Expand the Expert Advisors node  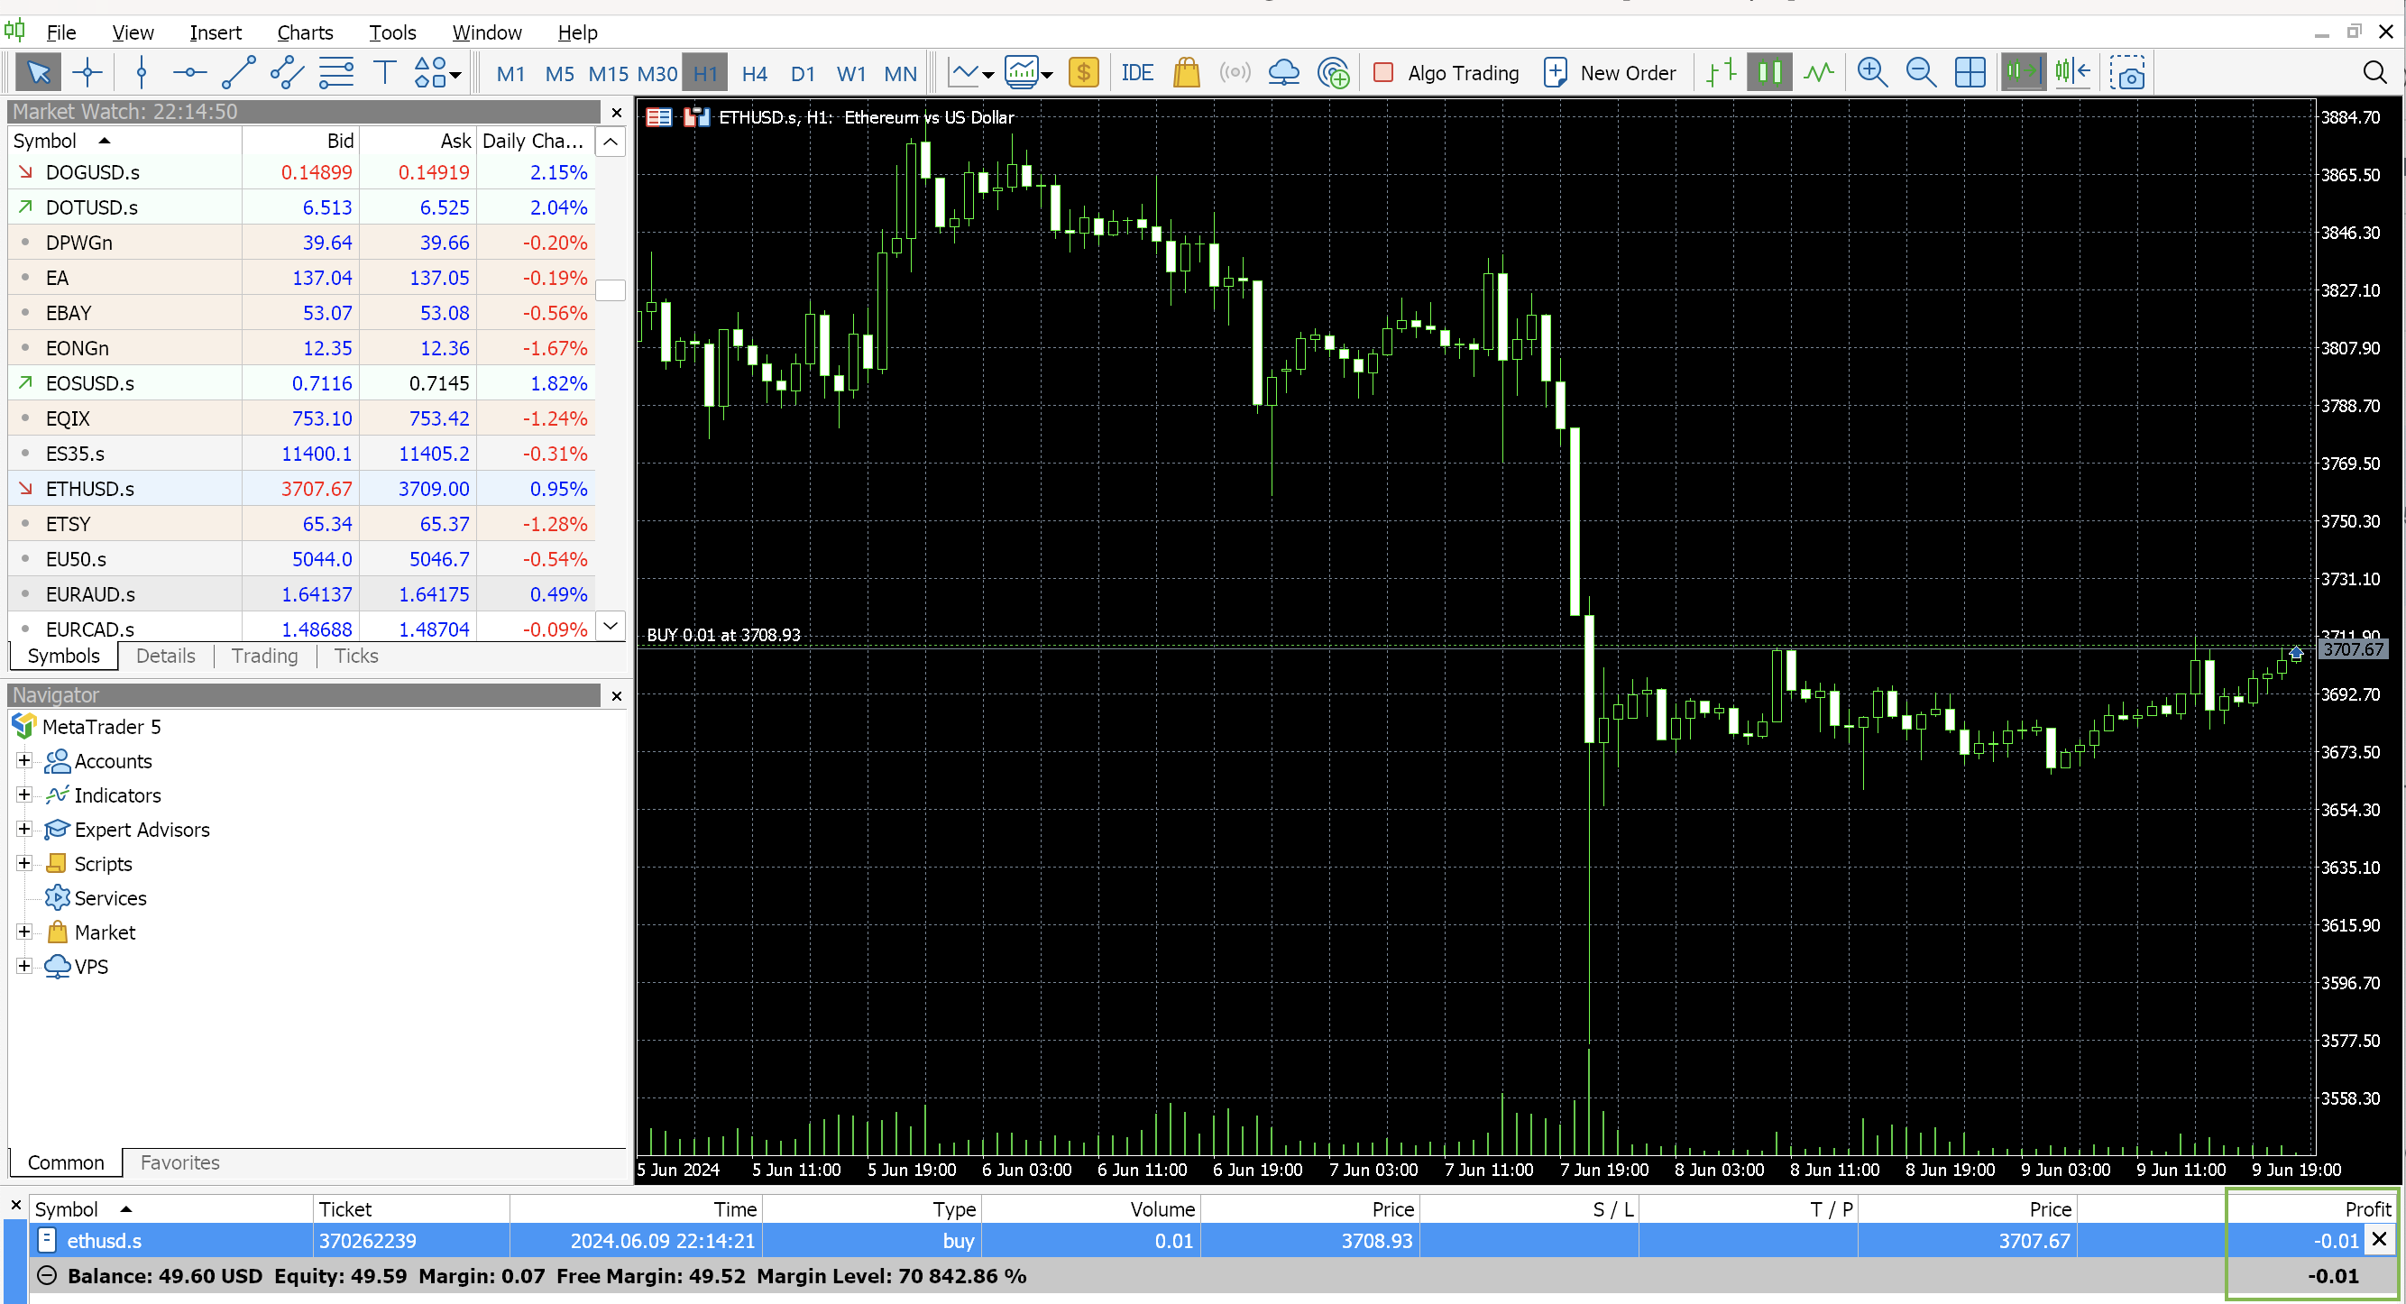click(24, 829)
